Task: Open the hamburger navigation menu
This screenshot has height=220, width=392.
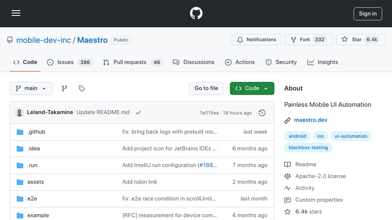Action: pyautogui.click(x=16, y=13)
